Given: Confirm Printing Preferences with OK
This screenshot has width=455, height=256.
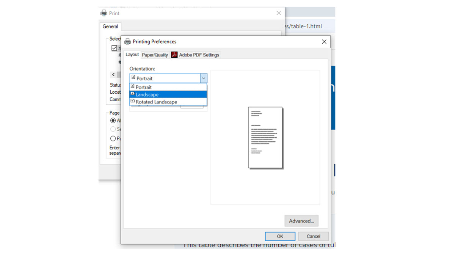Looking at the screenshot, I should pyautogui.click(x=280, y=236).
